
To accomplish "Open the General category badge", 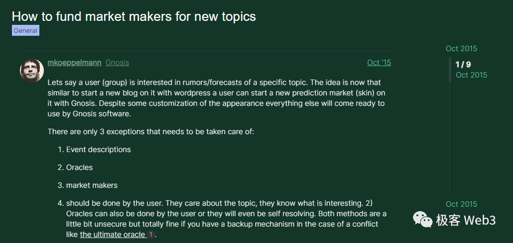I will [25, 30].
